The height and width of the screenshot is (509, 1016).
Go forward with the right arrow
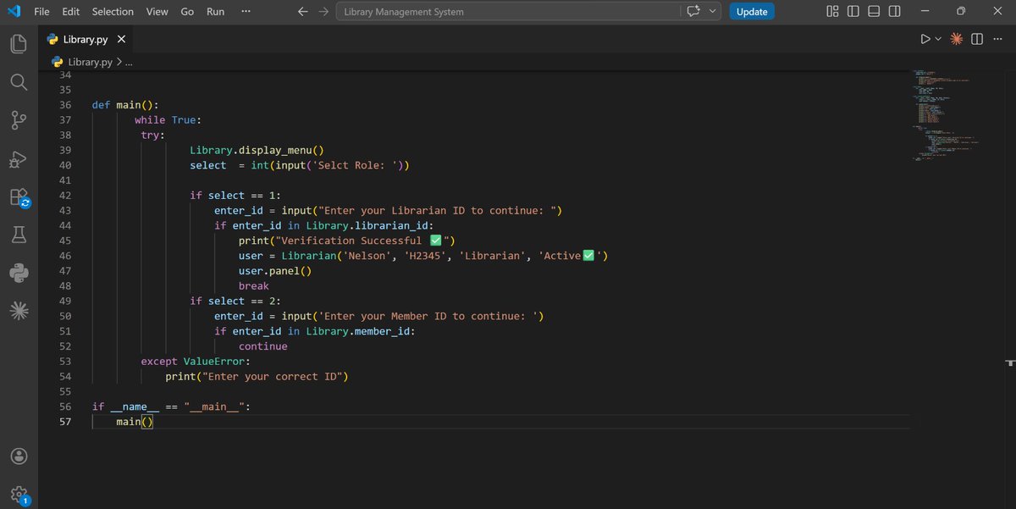click(323, 12)
